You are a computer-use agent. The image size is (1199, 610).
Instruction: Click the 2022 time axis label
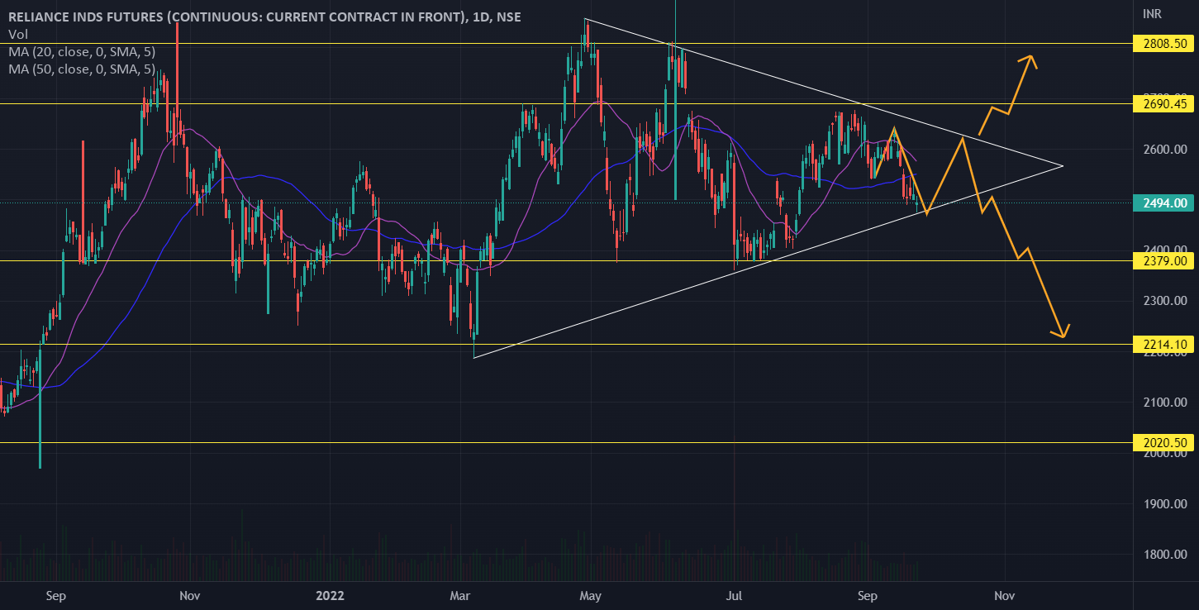click(331, 595)
